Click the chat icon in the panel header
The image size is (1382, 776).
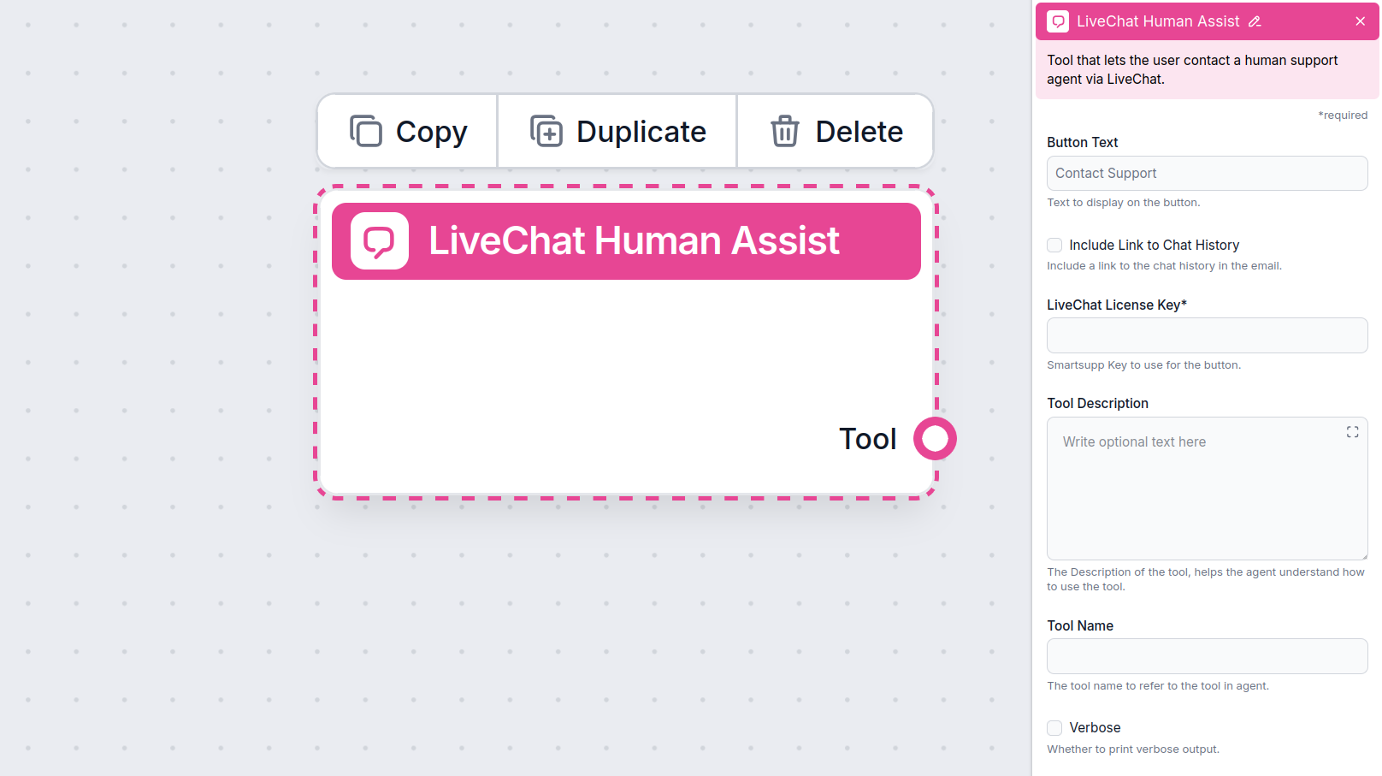pyautogui.click(x=1058, y=21)
